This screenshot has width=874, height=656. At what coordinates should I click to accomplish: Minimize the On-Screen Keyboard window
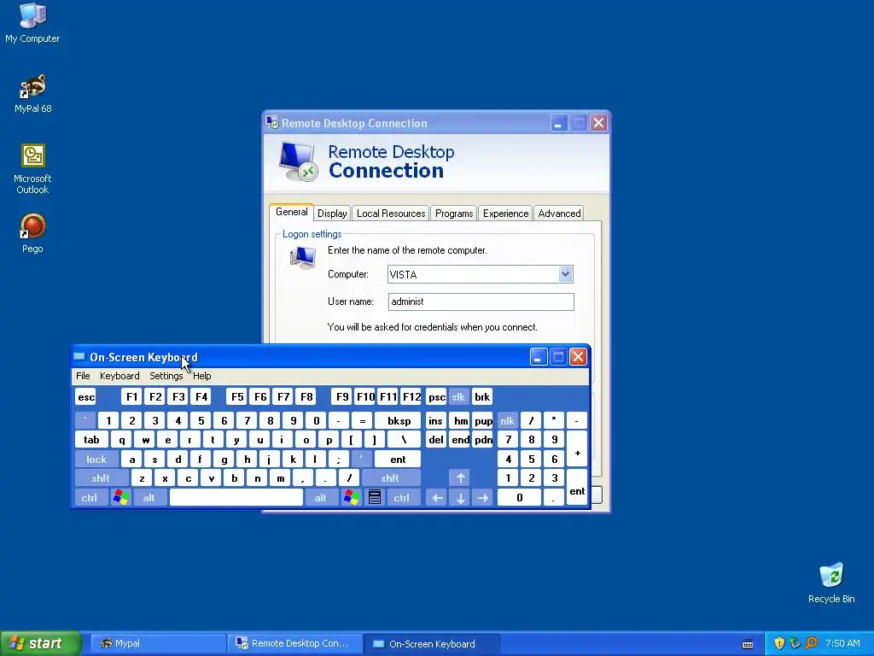pyautogui.click(x=538, y=356)
